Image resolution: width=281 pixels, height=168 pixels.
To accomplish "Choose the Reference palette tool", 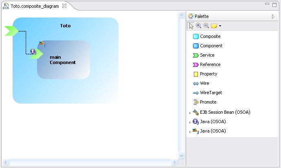I will pyautogui.click(x=210, y=64).
